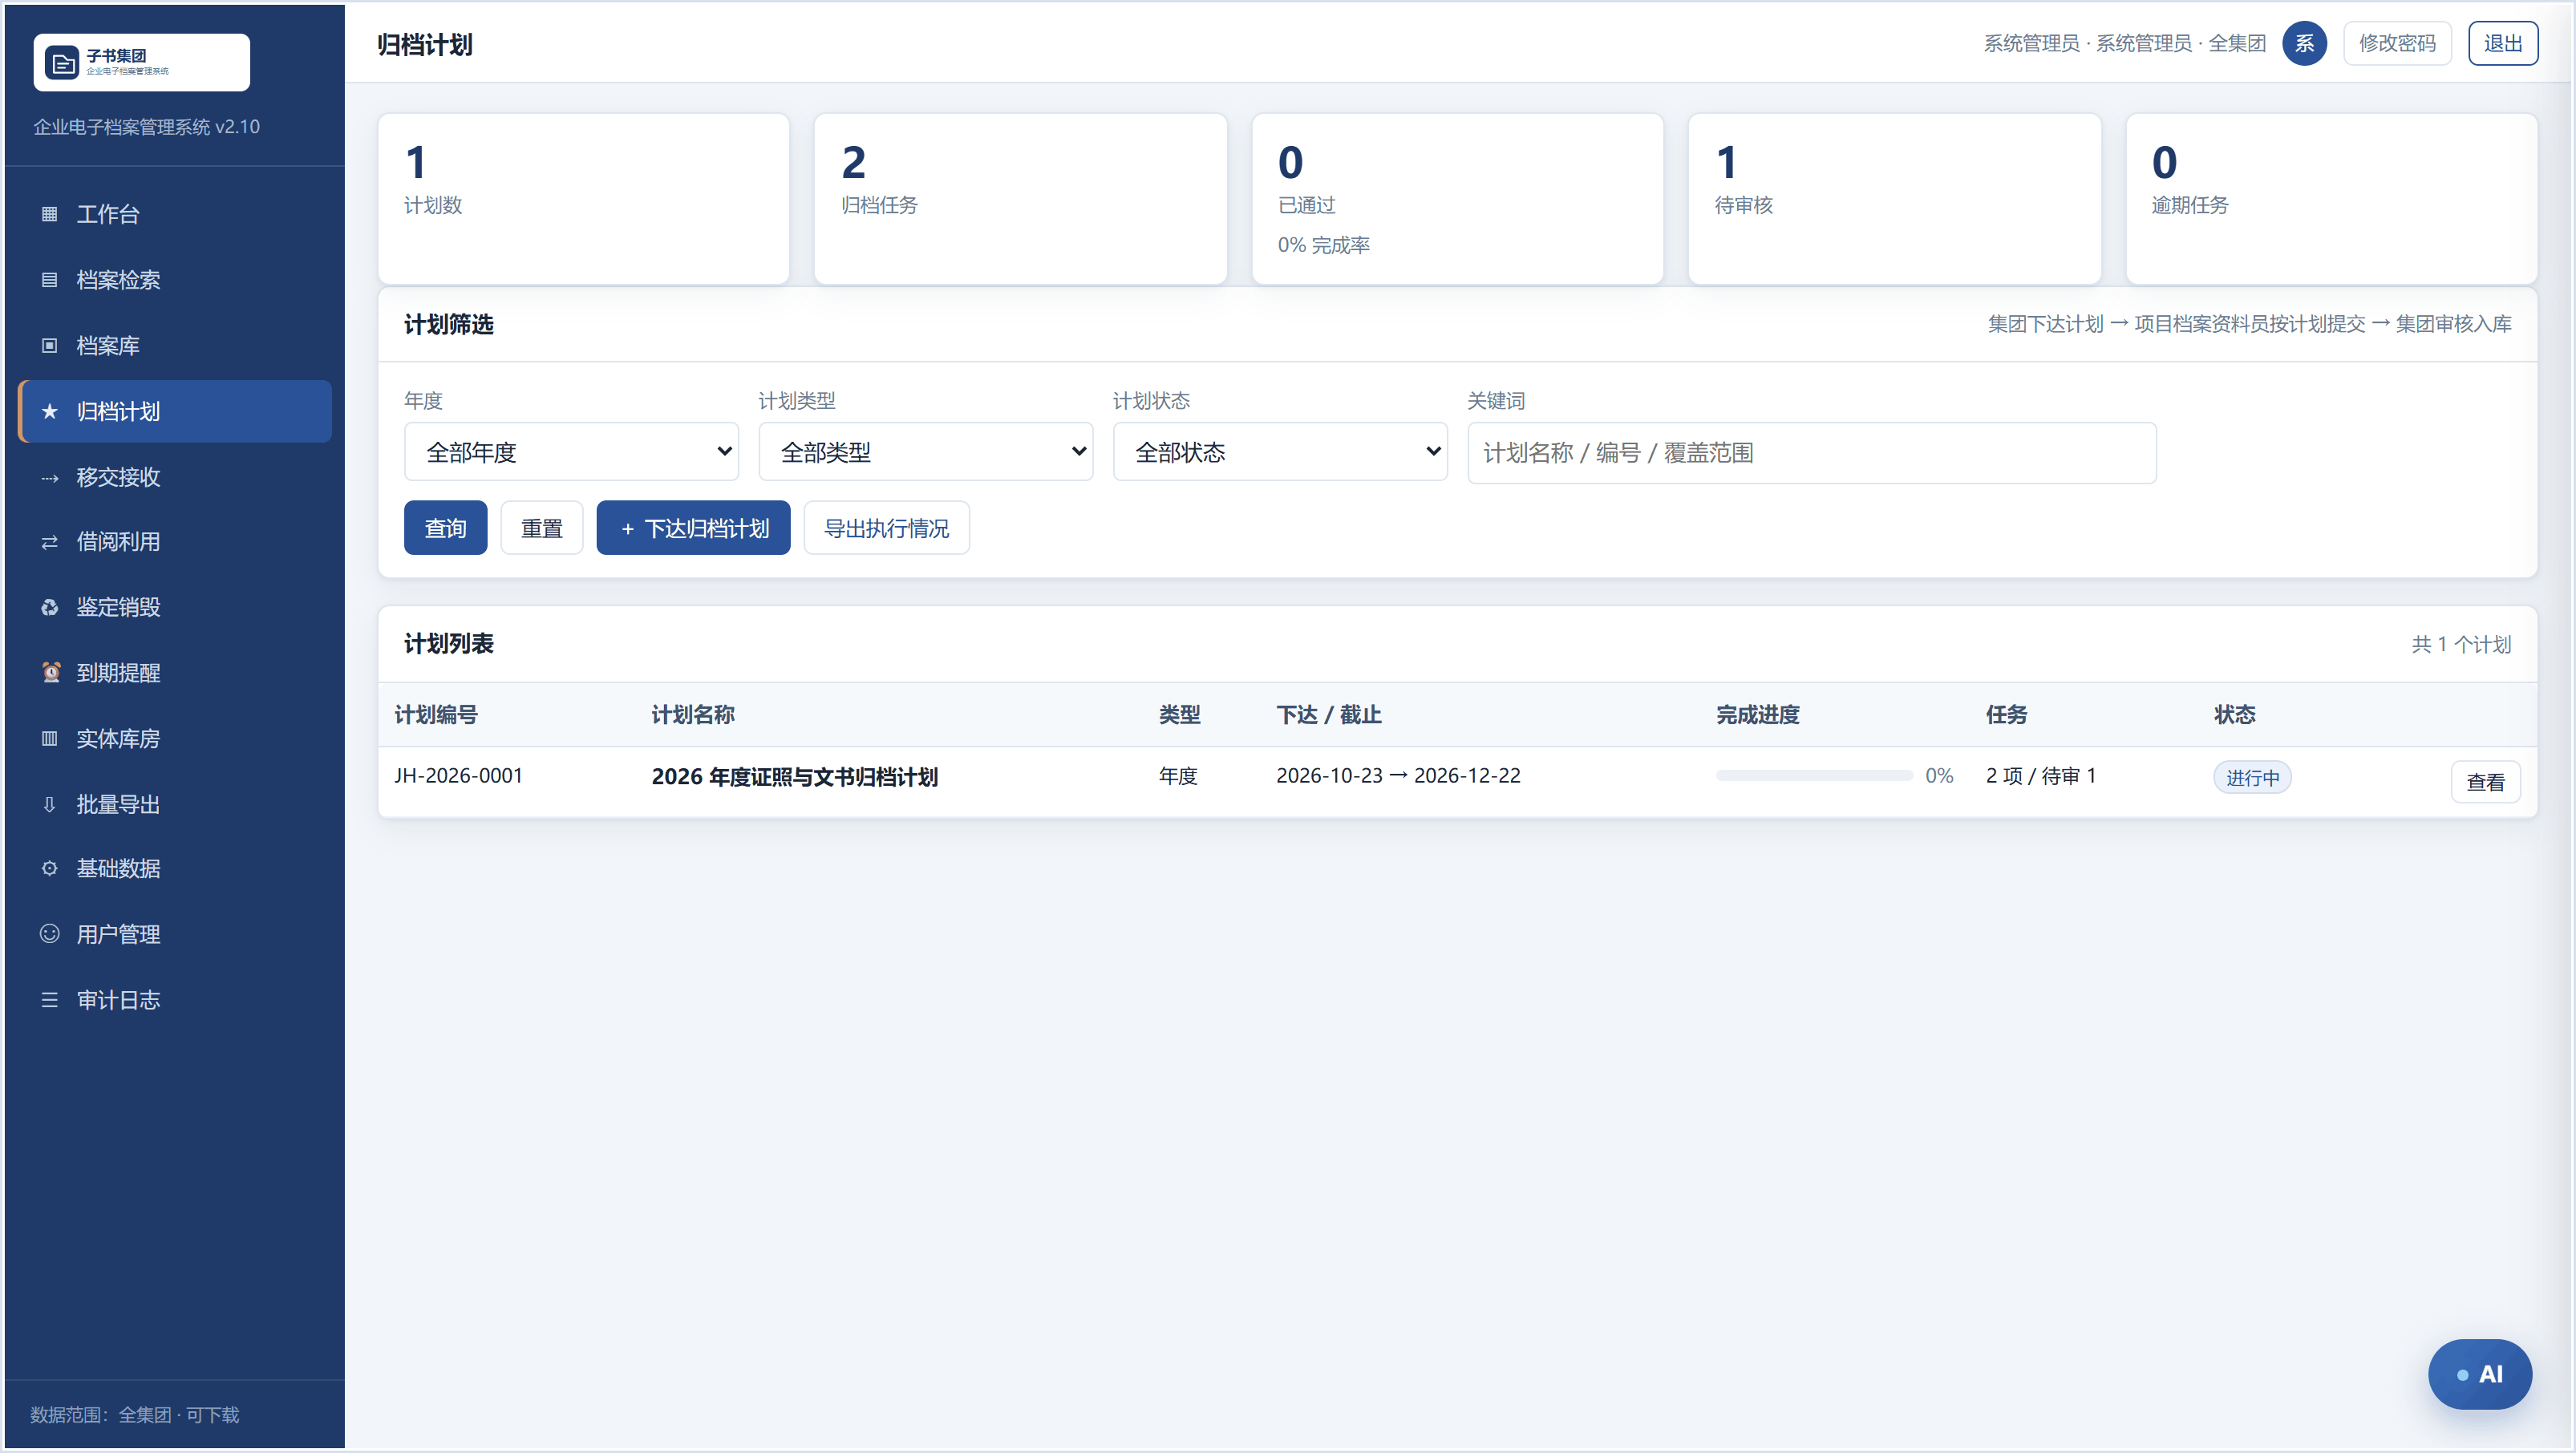Click the recycle icon beside 鉴定销毁
The height and width of the screenshot is (1453, 2576).
(49, 608)
